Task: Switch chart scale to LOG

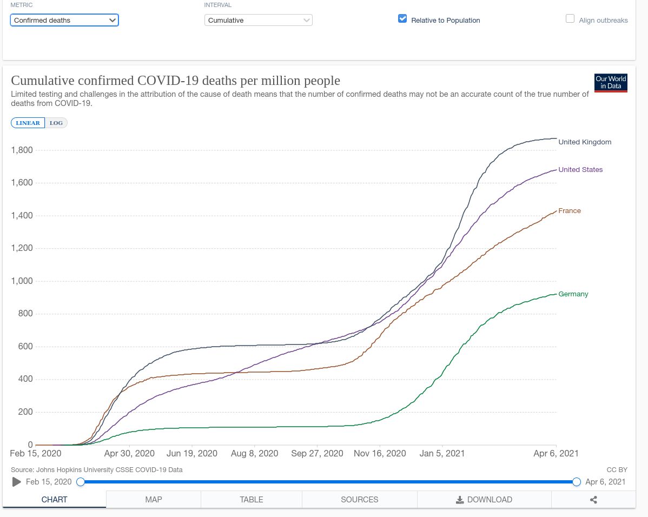Action: [56, 123]
